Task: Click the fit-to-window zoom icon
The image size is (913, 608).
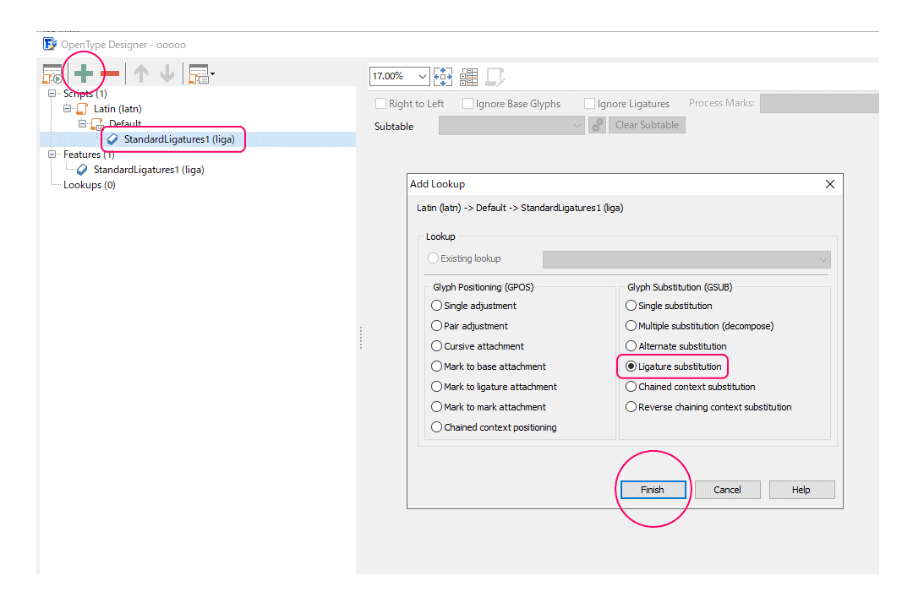Action: pos(443,76)
